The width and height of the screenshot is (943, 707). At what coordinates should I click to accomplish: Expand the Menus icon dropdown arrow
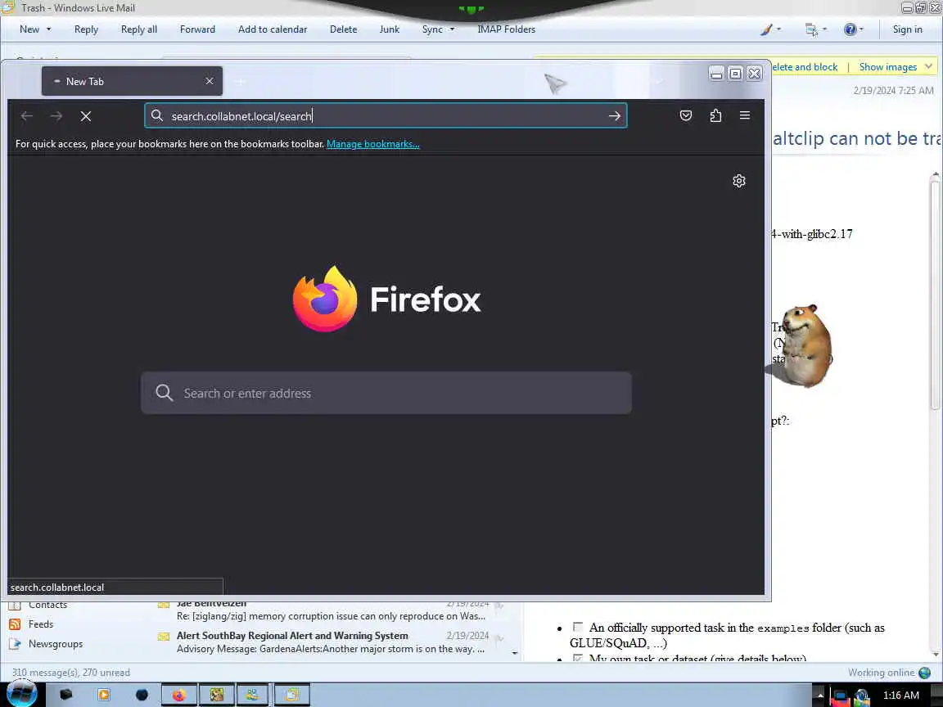(824, 29)
